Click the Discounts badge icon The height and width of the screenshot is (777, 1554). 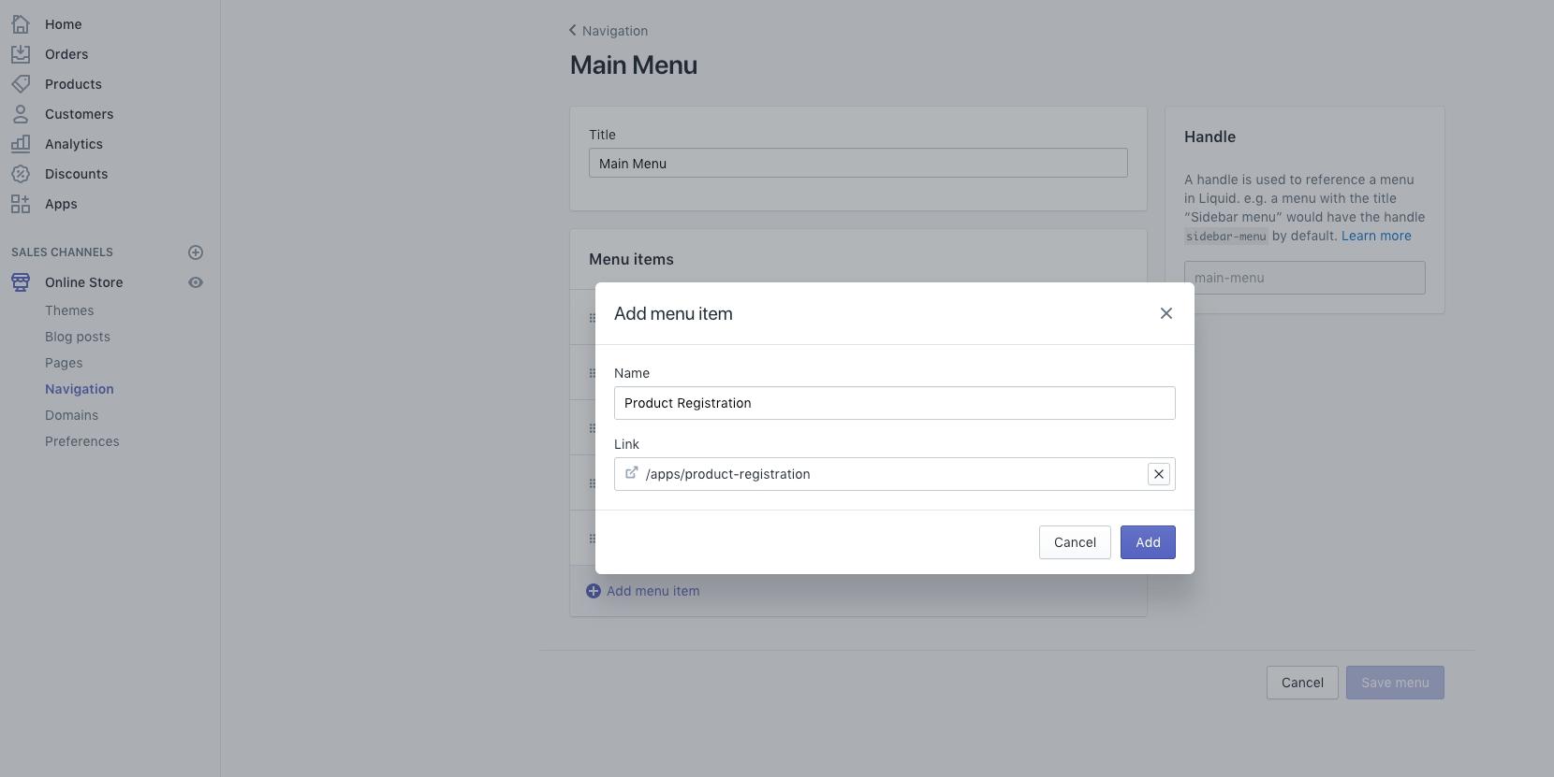pyautogui.click(x=21, y=174)
